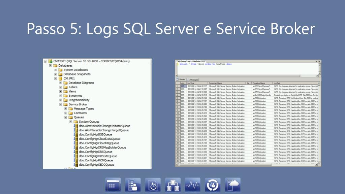Expand Database Snapshots node
This screenshot has height=194, width=345.
(56, 74)
